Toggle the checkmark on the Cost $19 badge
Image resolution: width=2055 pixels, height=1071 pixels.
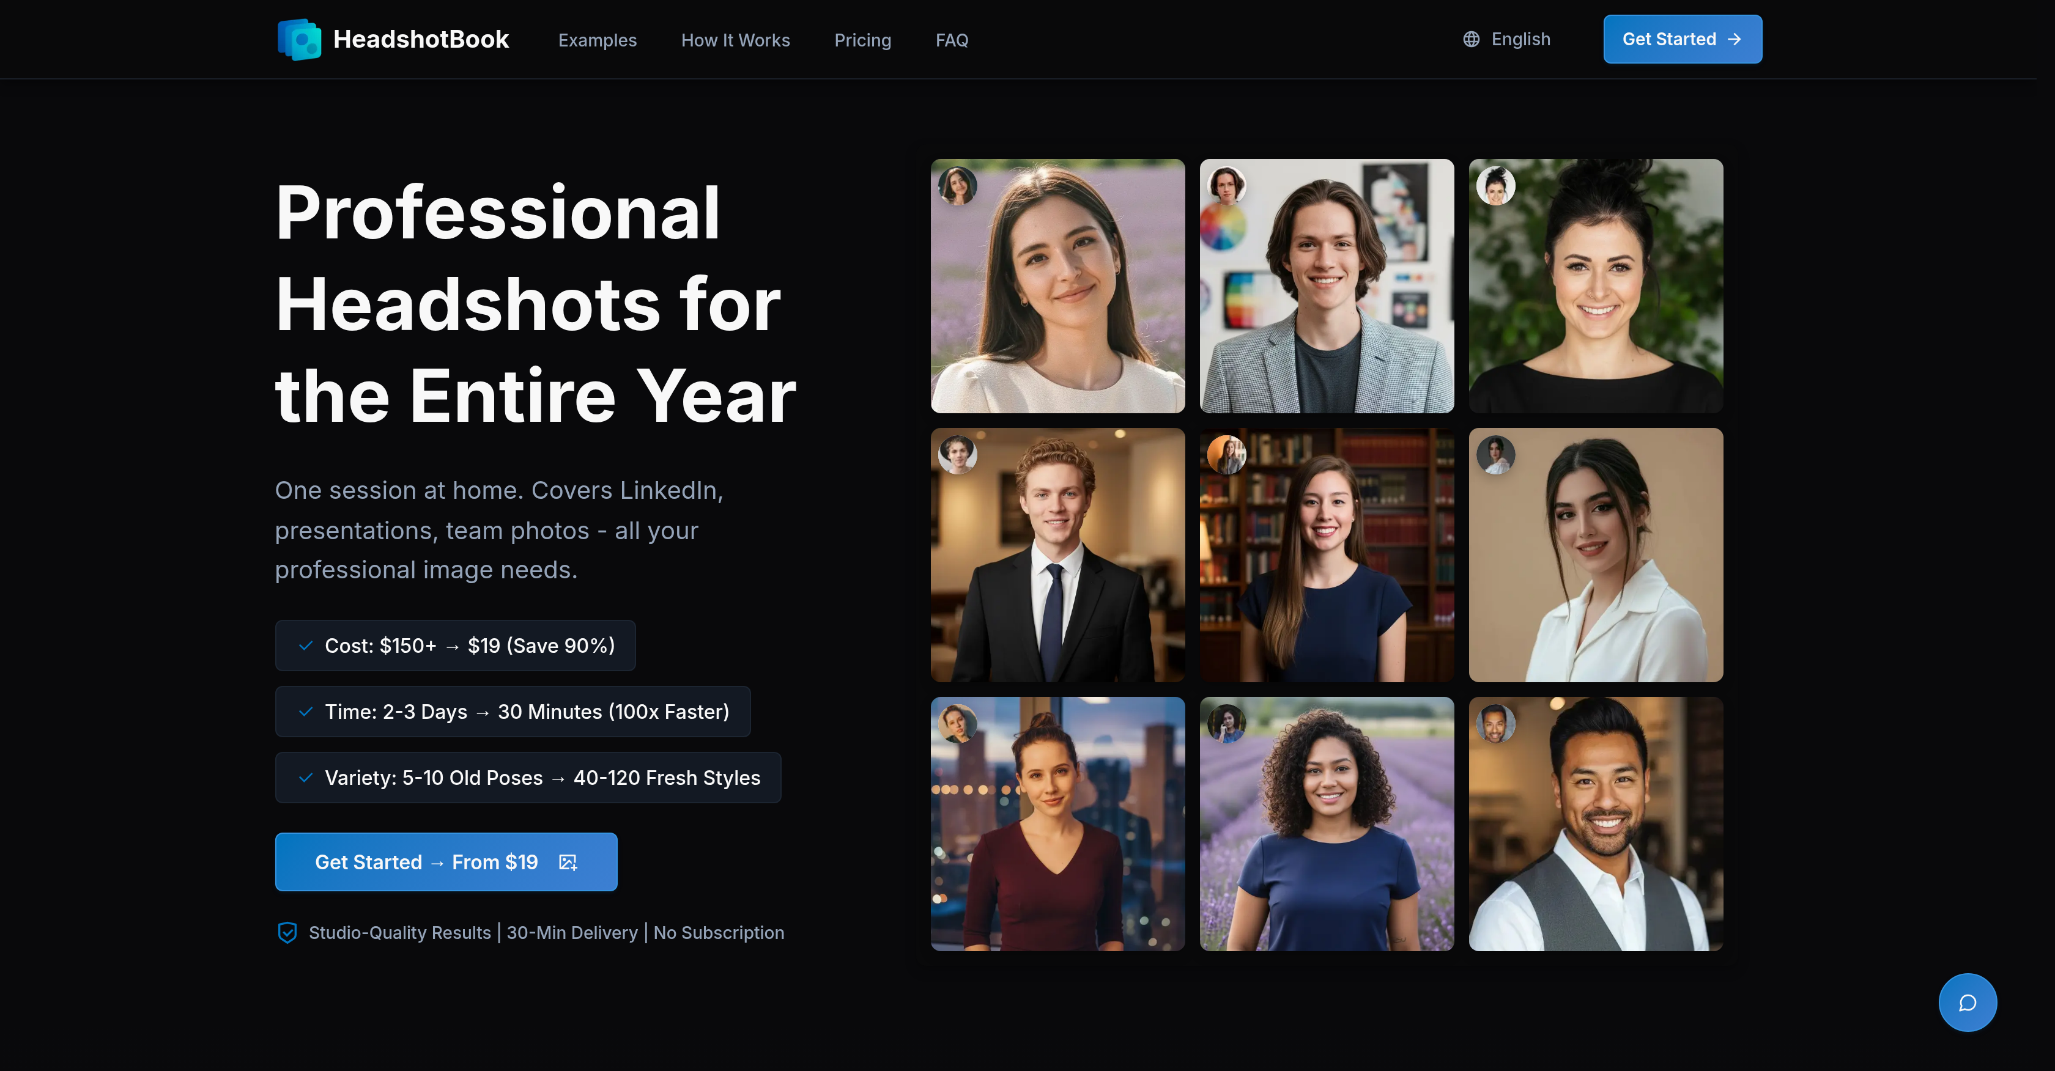point(305,646)
